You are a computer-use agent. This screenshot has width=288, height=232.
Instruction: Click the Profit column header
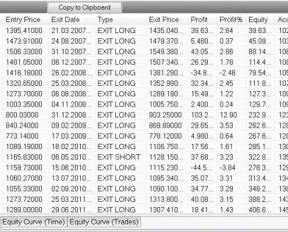tap(202, 20)
